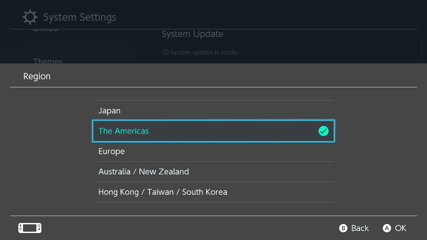Click the B button icon
The width and height of the screenshot is (427, 240).
point(343,228)
